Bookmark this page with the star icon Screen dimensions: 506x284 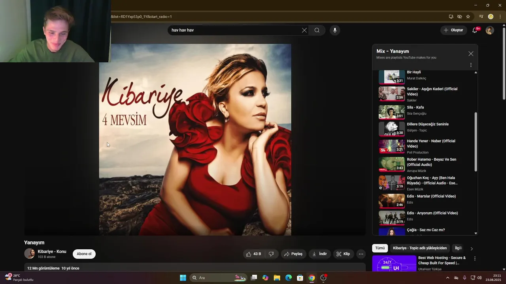tap(468, 17)
